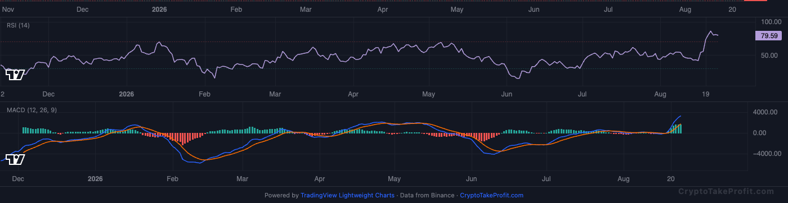Screen dimensions: 788x203
Task: Open the TradingView Lightweight Charts link
Action: tap(347, 196)
